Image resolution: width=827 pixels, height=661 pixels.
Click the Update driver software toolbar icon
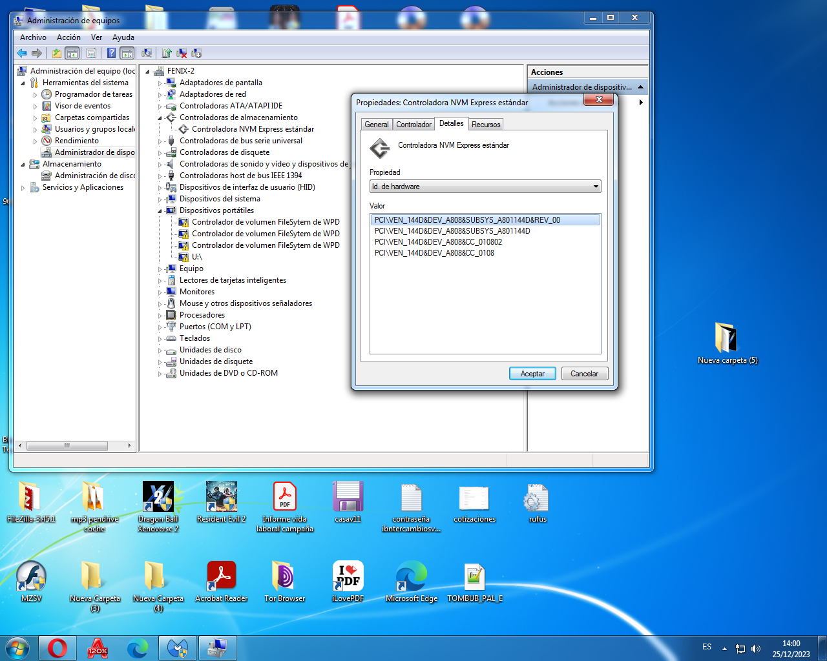click(167, 53)
